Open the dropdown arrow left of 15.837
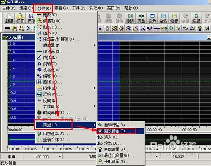 click(x=157, y=157)
